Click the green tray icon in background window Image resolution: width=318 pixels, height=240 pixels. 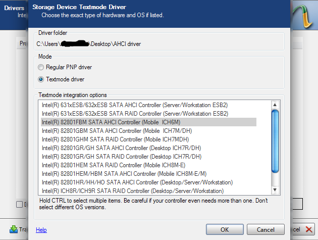click(x=14, y=229)
